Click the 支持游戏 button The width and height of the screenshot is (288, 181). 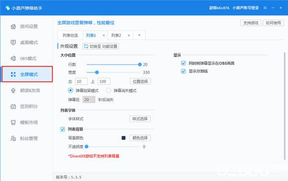(251, 23)
